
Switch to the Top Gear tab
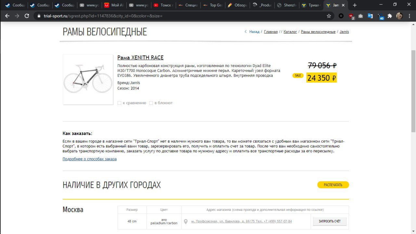(x=212, y=5)
